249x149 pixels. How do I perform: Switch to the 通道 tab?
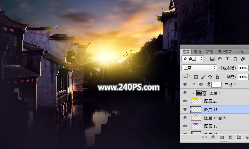[x=197, y=52]
